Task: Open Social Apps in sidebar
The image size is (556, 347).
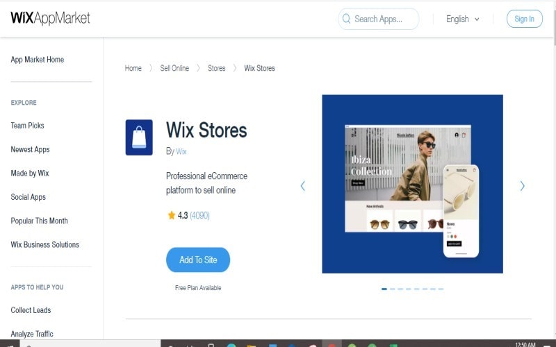Action: pos(28,197)
